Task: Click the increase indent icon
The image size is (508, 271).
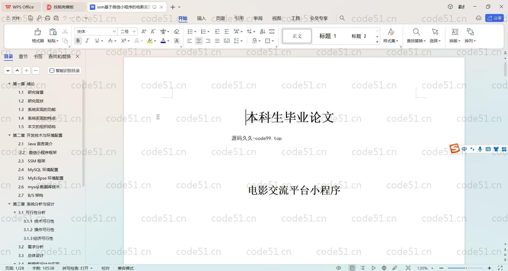Action: (x=226, y=31)
